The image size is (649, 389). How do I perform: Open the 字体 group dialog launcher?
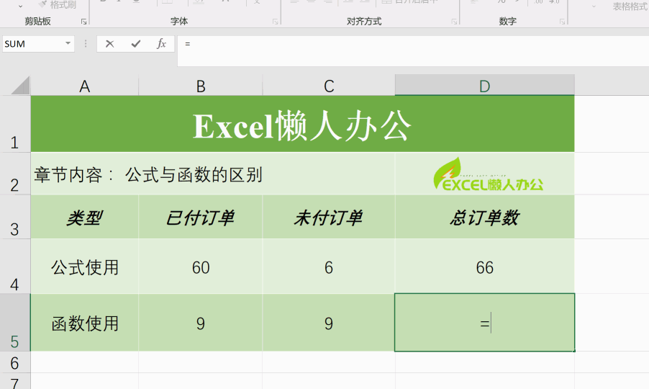click(276, 22)
